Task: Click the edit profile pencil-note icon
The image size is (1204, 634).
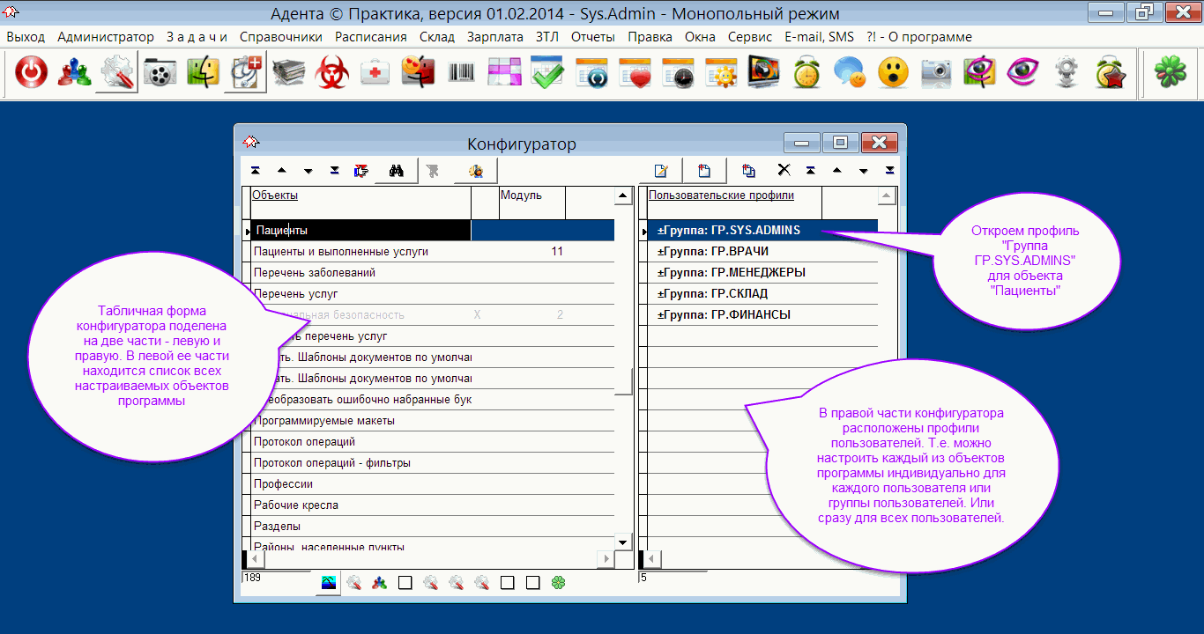Action: 661,171
